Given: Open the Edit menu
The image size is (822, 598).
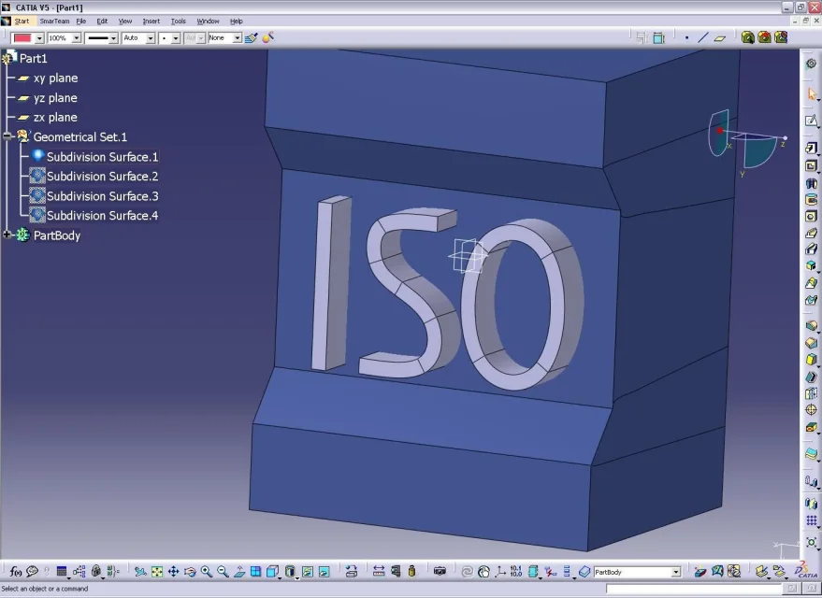Looking at the screenshot, I should 102,21.
